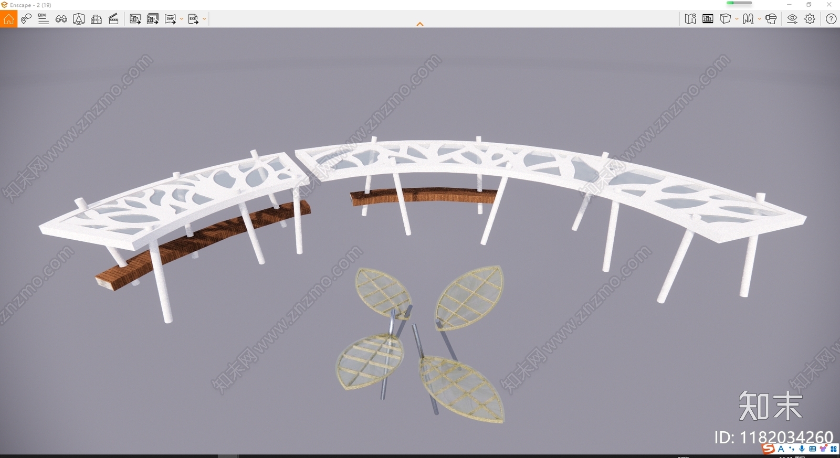Image resolution: width=840 pixels, height=458 pixels.
Task: Click the Screenshot export icon
Action: [135, 19]
